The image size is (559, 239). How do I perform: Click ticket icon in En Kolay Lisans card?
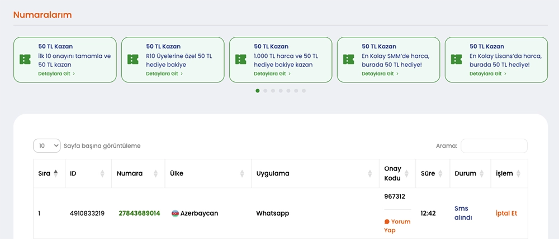pos(456,59)
